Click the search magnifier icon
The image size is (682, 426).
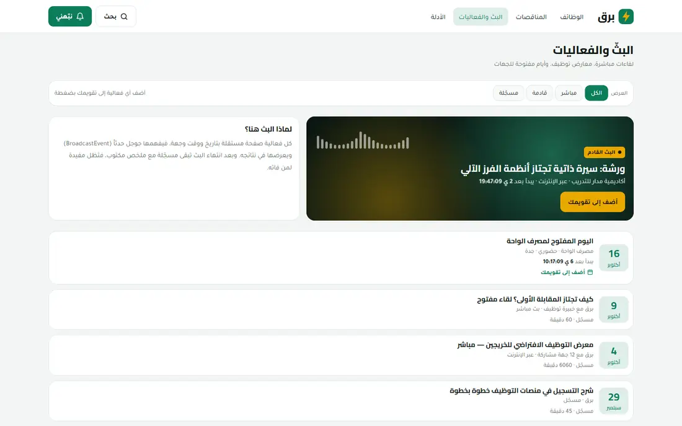pyautogui.click(x=124, y=17)
